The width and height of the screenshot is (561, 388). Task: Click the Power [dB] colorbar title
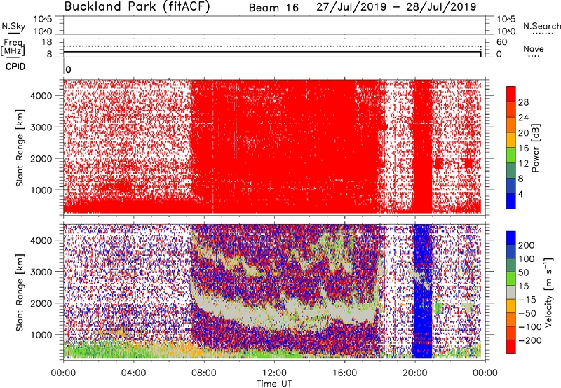click(x=536, y=148)
